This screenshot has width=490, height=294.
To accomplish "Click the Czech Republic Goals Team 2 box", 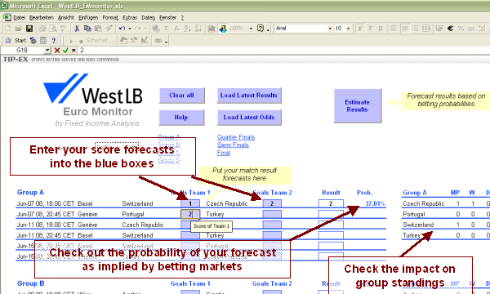I will point(272,203).
